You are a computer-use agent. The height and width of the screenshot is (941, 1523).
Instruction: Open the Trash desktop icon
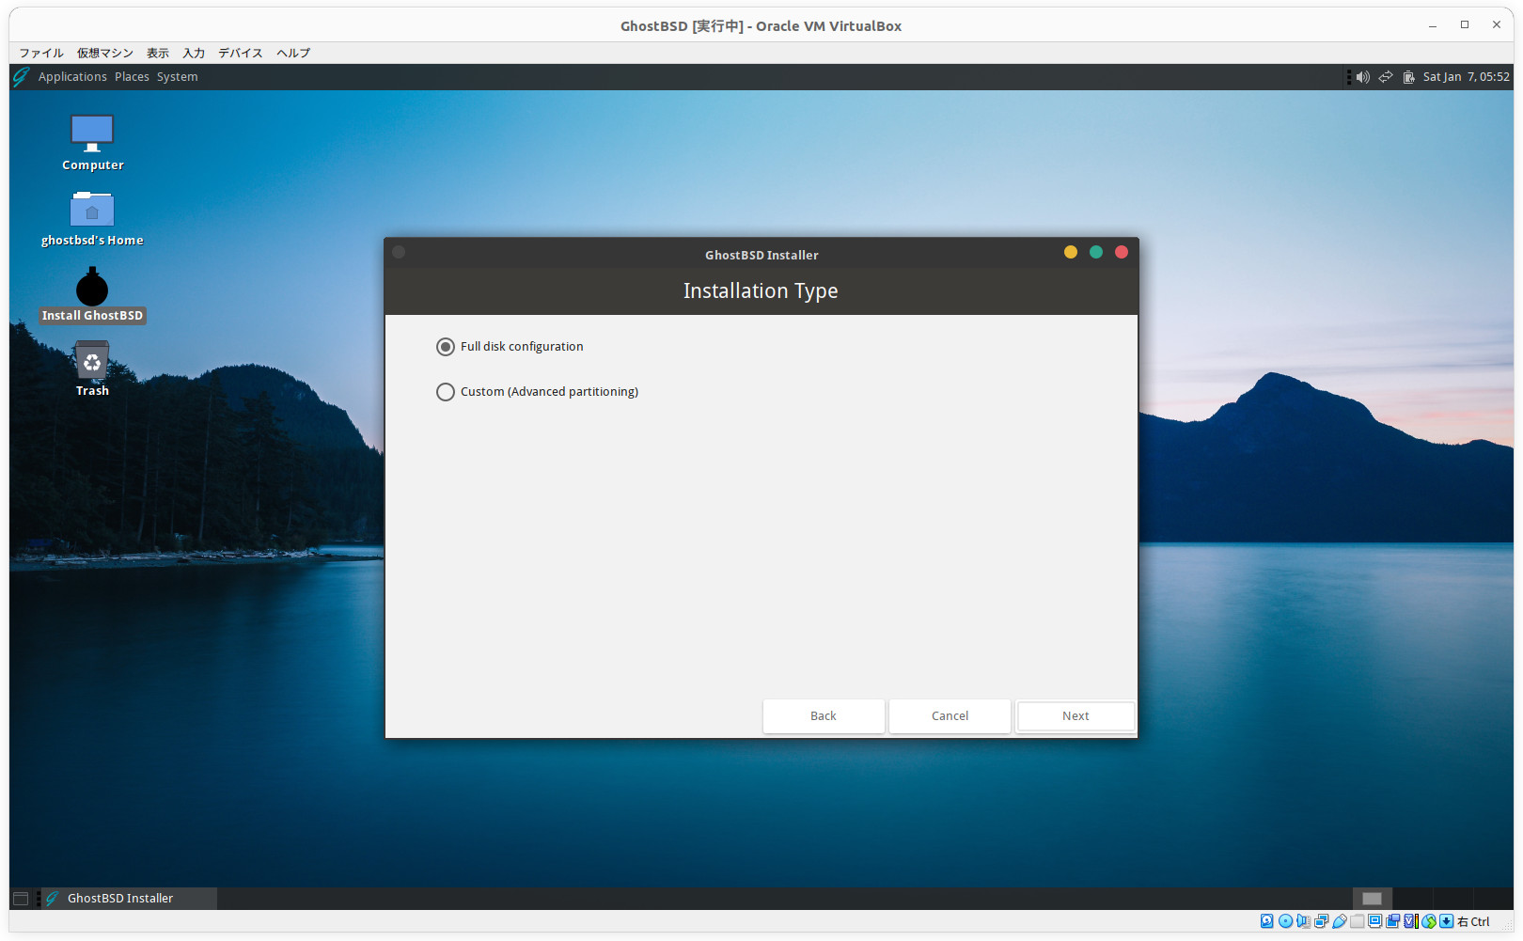pos(92,363)
